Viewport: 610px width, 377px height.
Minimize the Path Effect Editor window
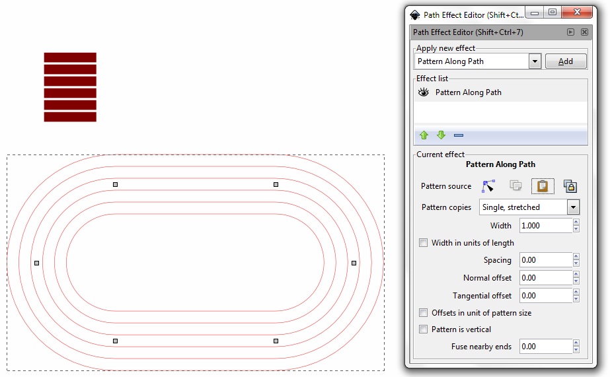(535, 13)
